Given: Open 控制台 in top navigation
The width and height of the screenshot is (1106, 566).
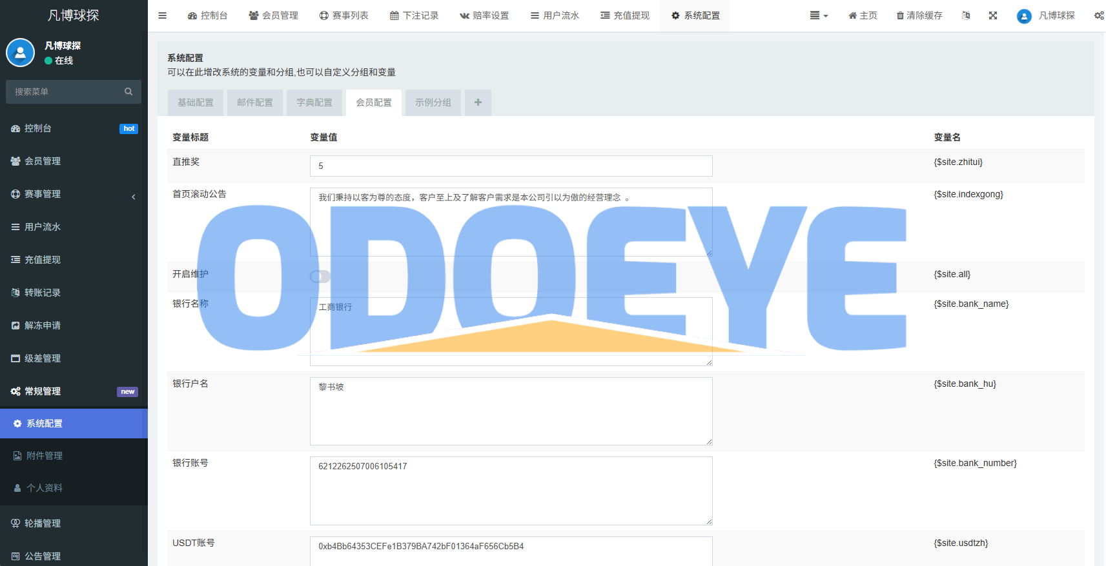Looking at the screenshot, I should coord(208,15).
